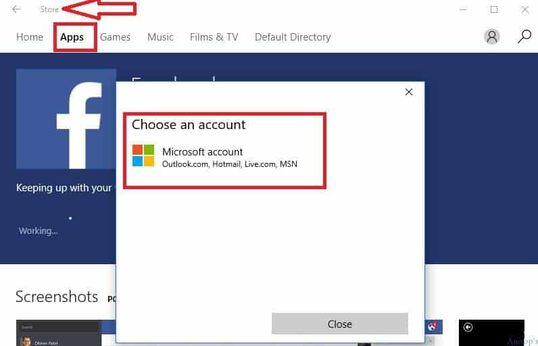The width and height of the screenshot is (538, 346).
Task: Switch to the Apps tab
Action: 72,37
